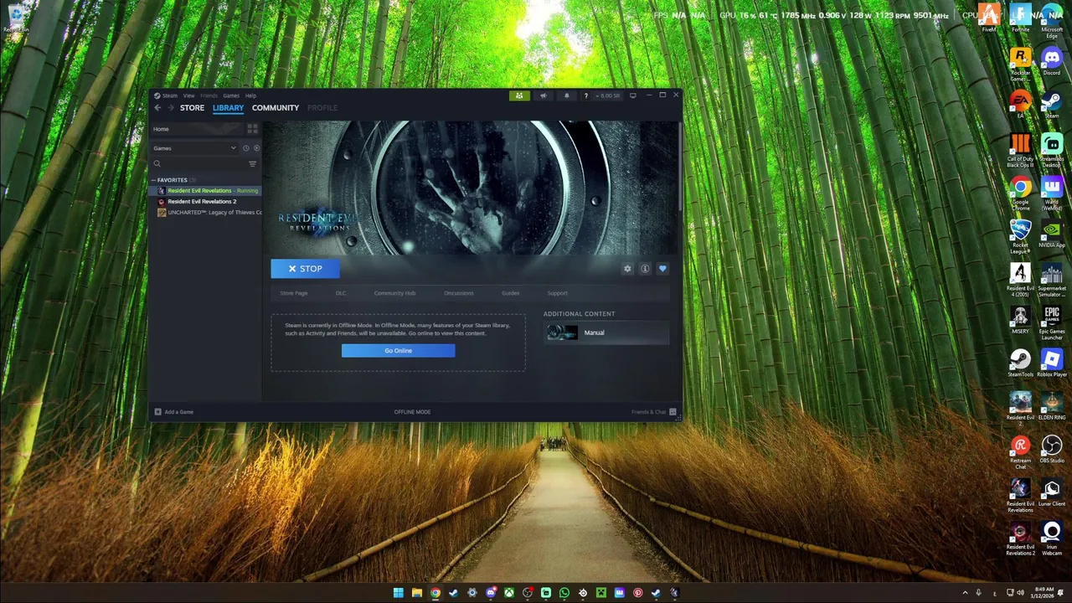Open the Discussions link

(459, 293)
